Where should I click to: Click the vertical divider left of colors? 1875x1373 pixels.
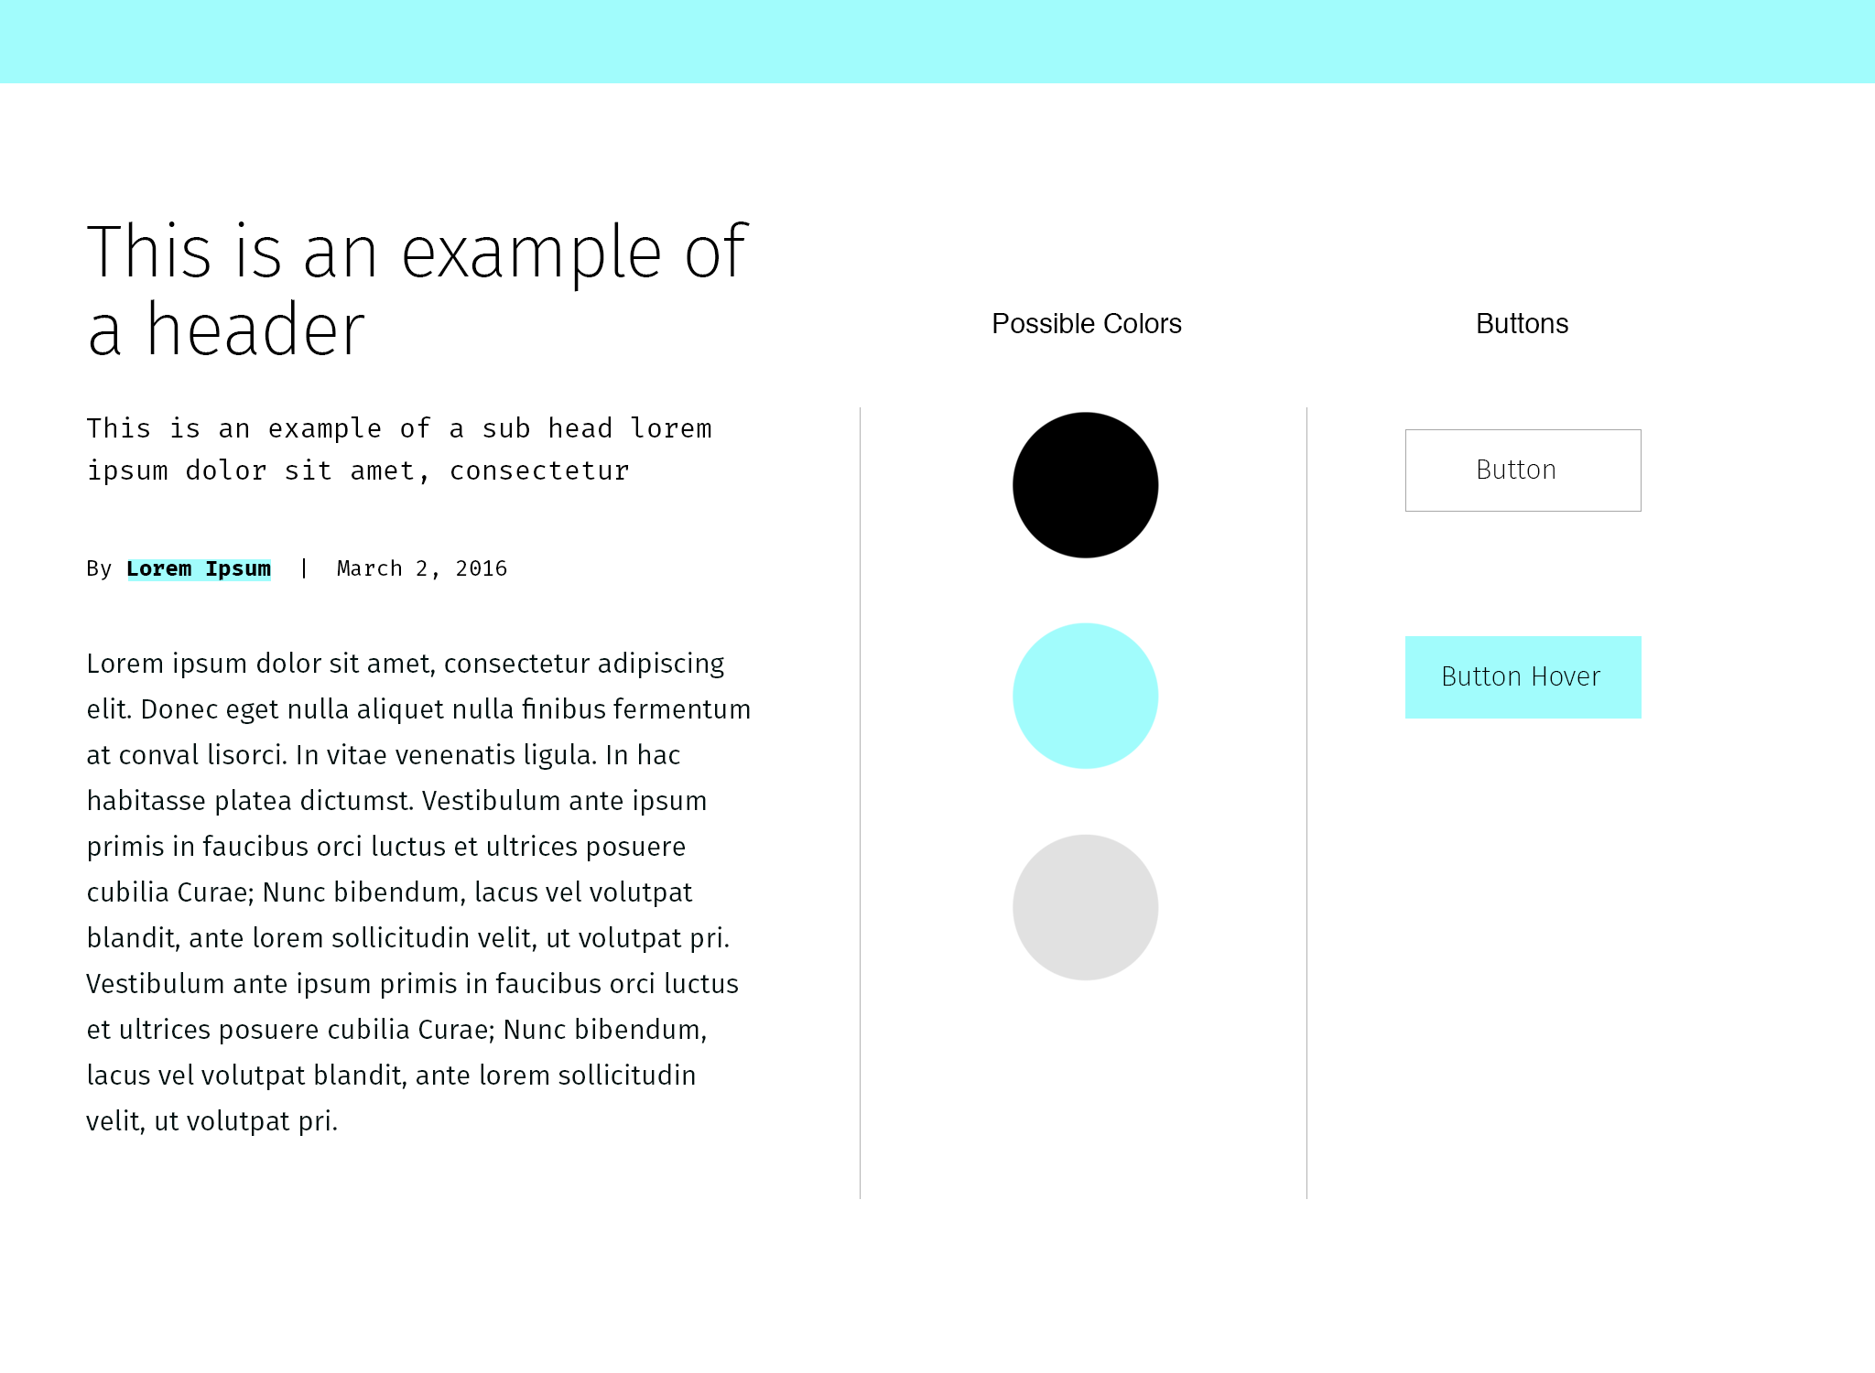pyautogui.click(x=860, y=803)
